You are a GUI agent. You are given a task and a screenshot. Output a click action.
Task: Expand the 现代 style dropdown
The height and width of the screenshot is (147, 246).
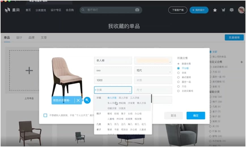[153, 71]
